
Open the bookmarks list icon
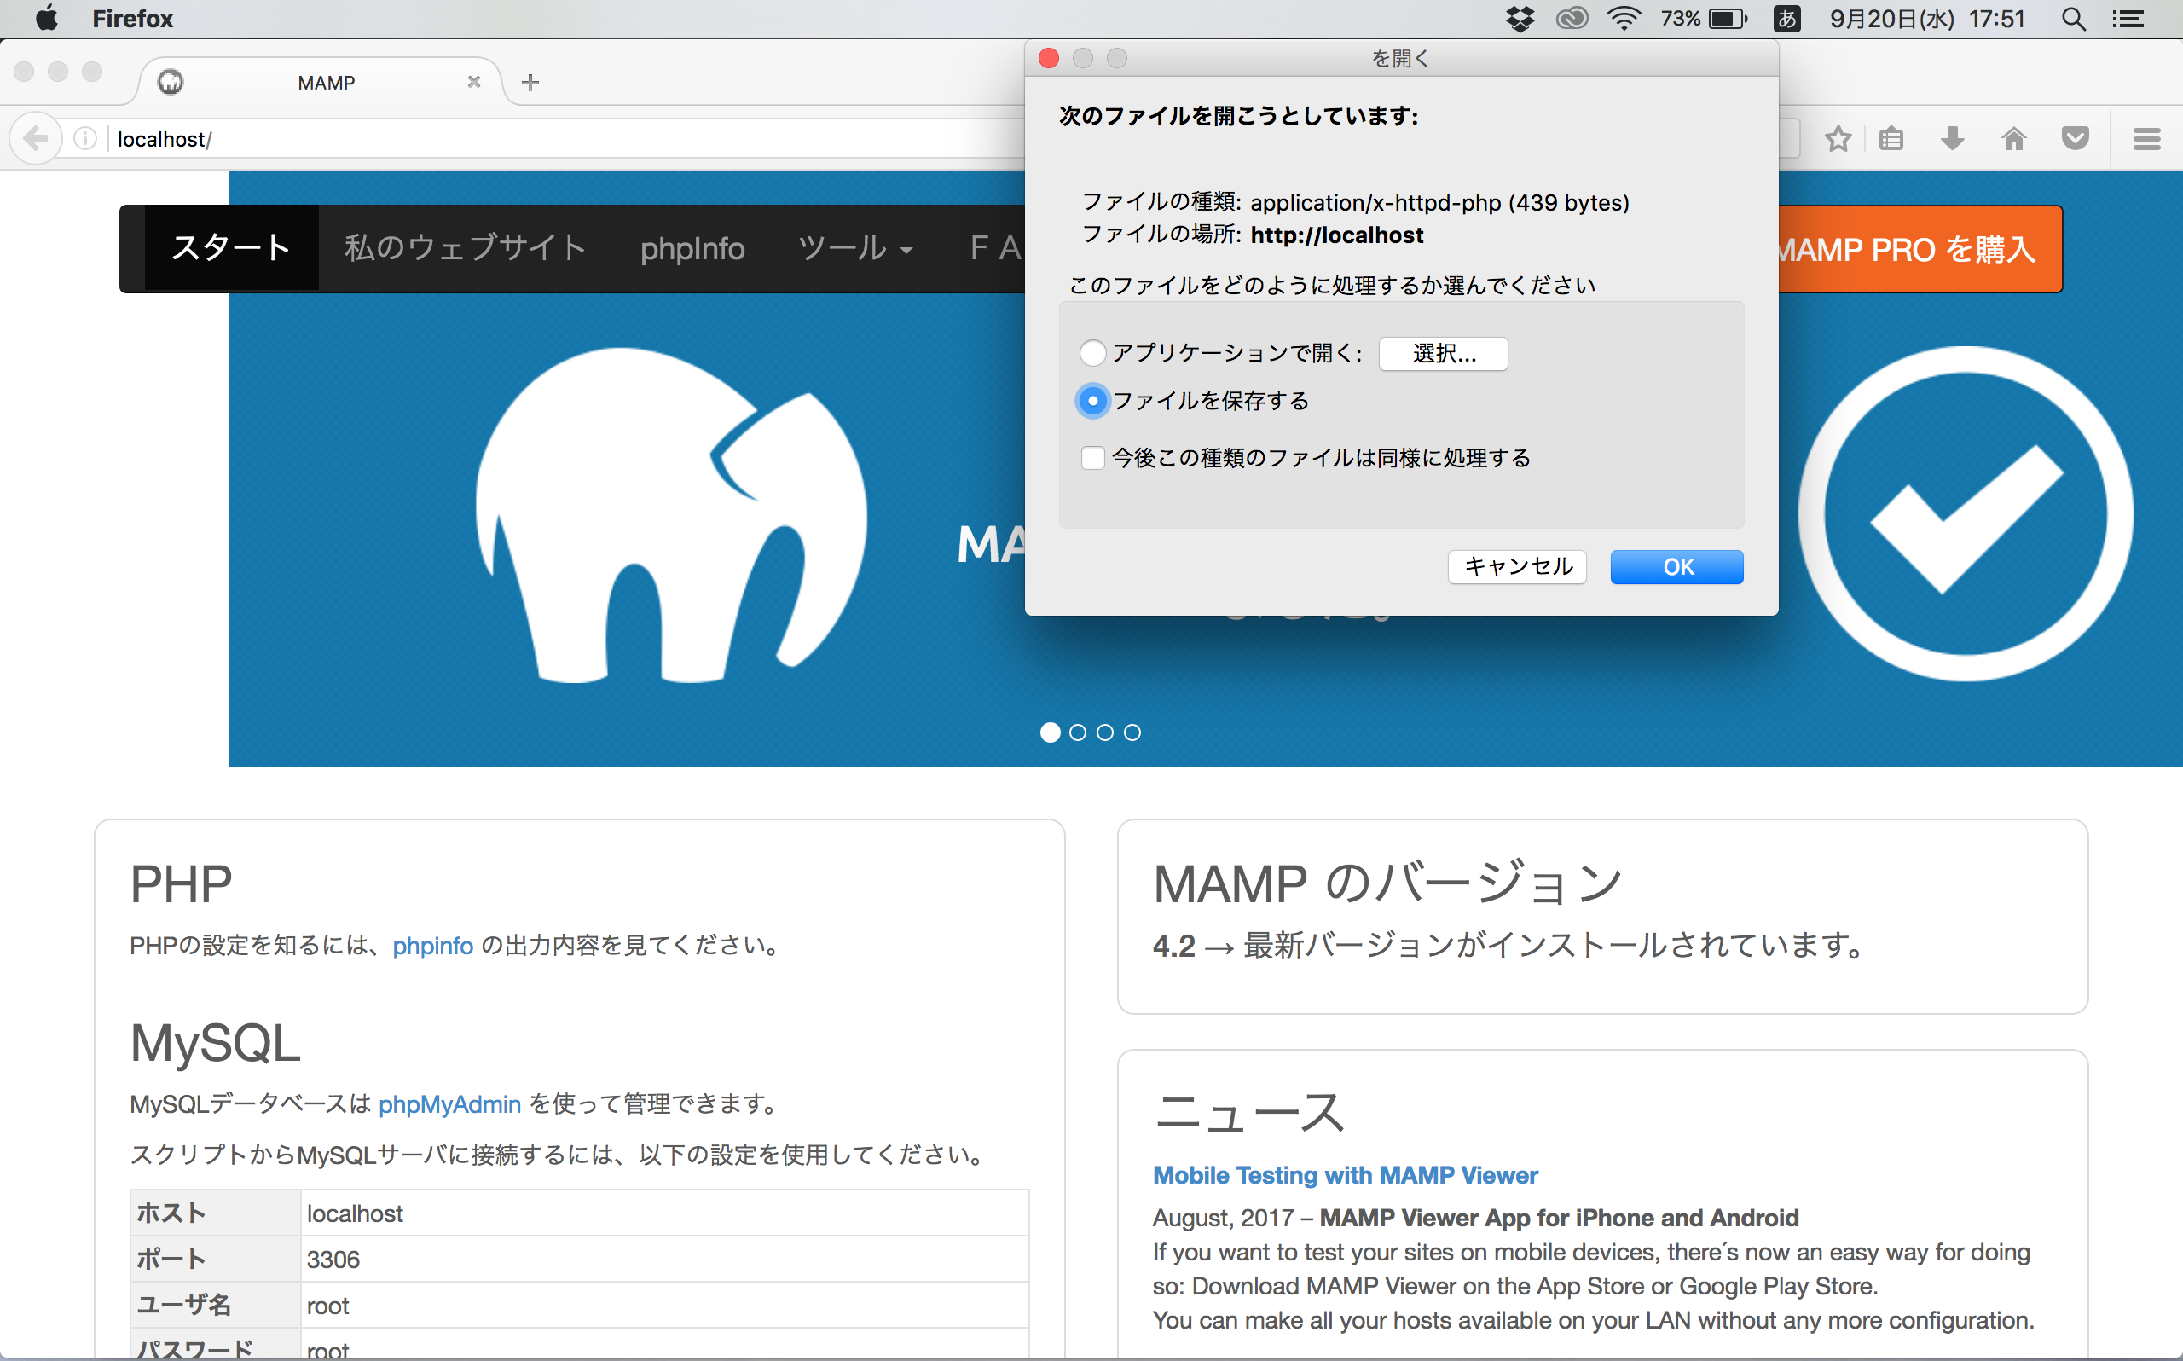[1891, 139]
